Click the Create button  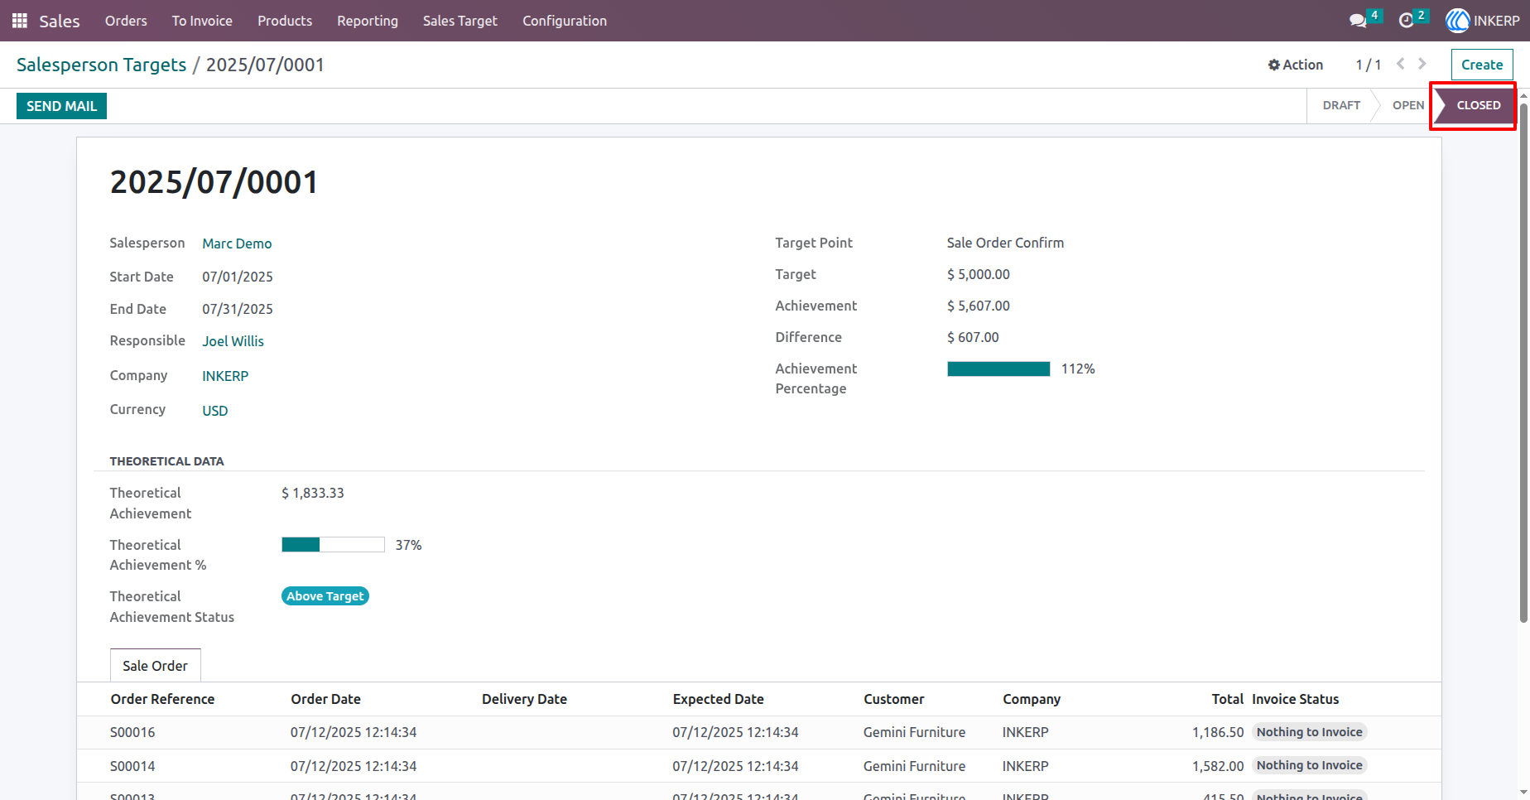[x=1482, y=65]
